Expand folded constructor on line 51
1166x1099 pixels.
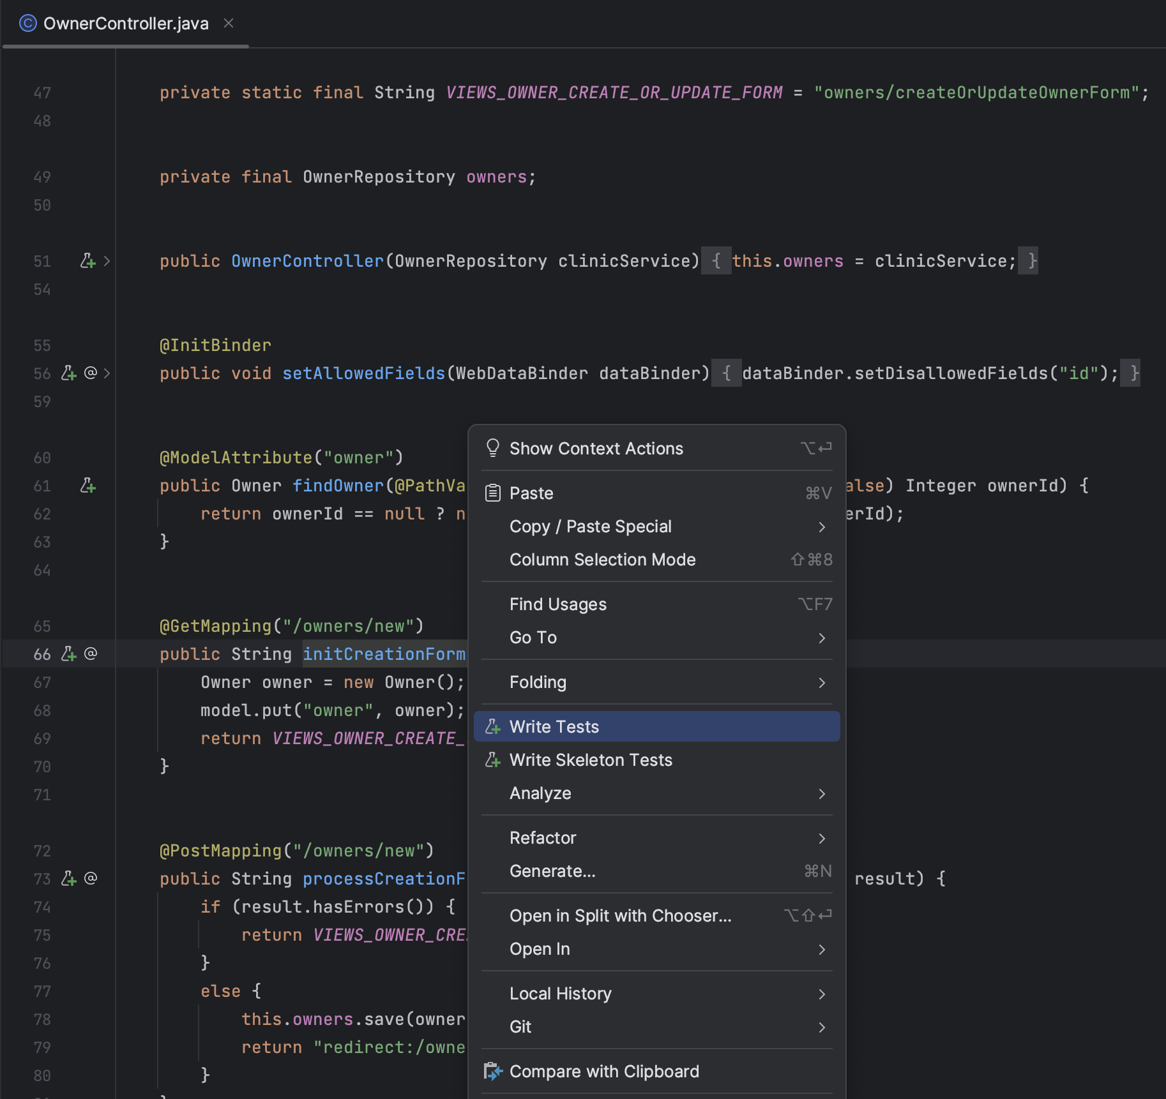107,261
